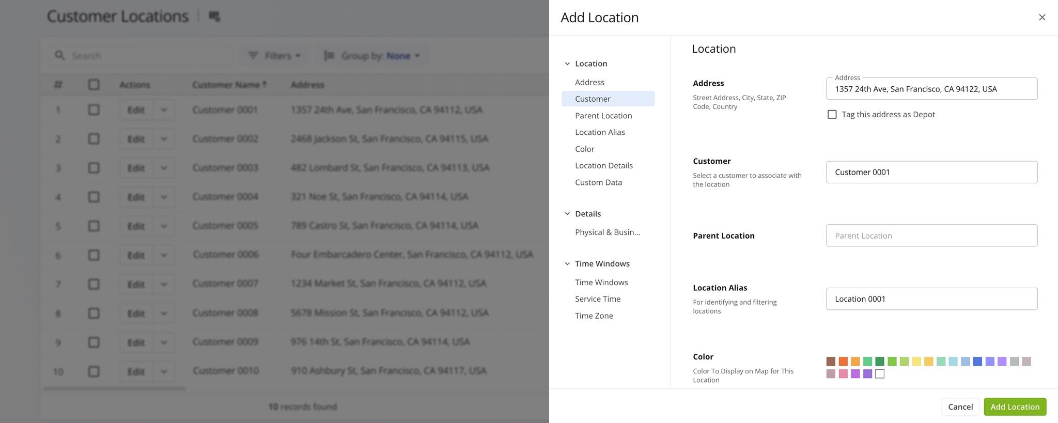Select checkbox for Customer 0009 row
This screenshot has width=1058, height=423.
tap(94, 342)
